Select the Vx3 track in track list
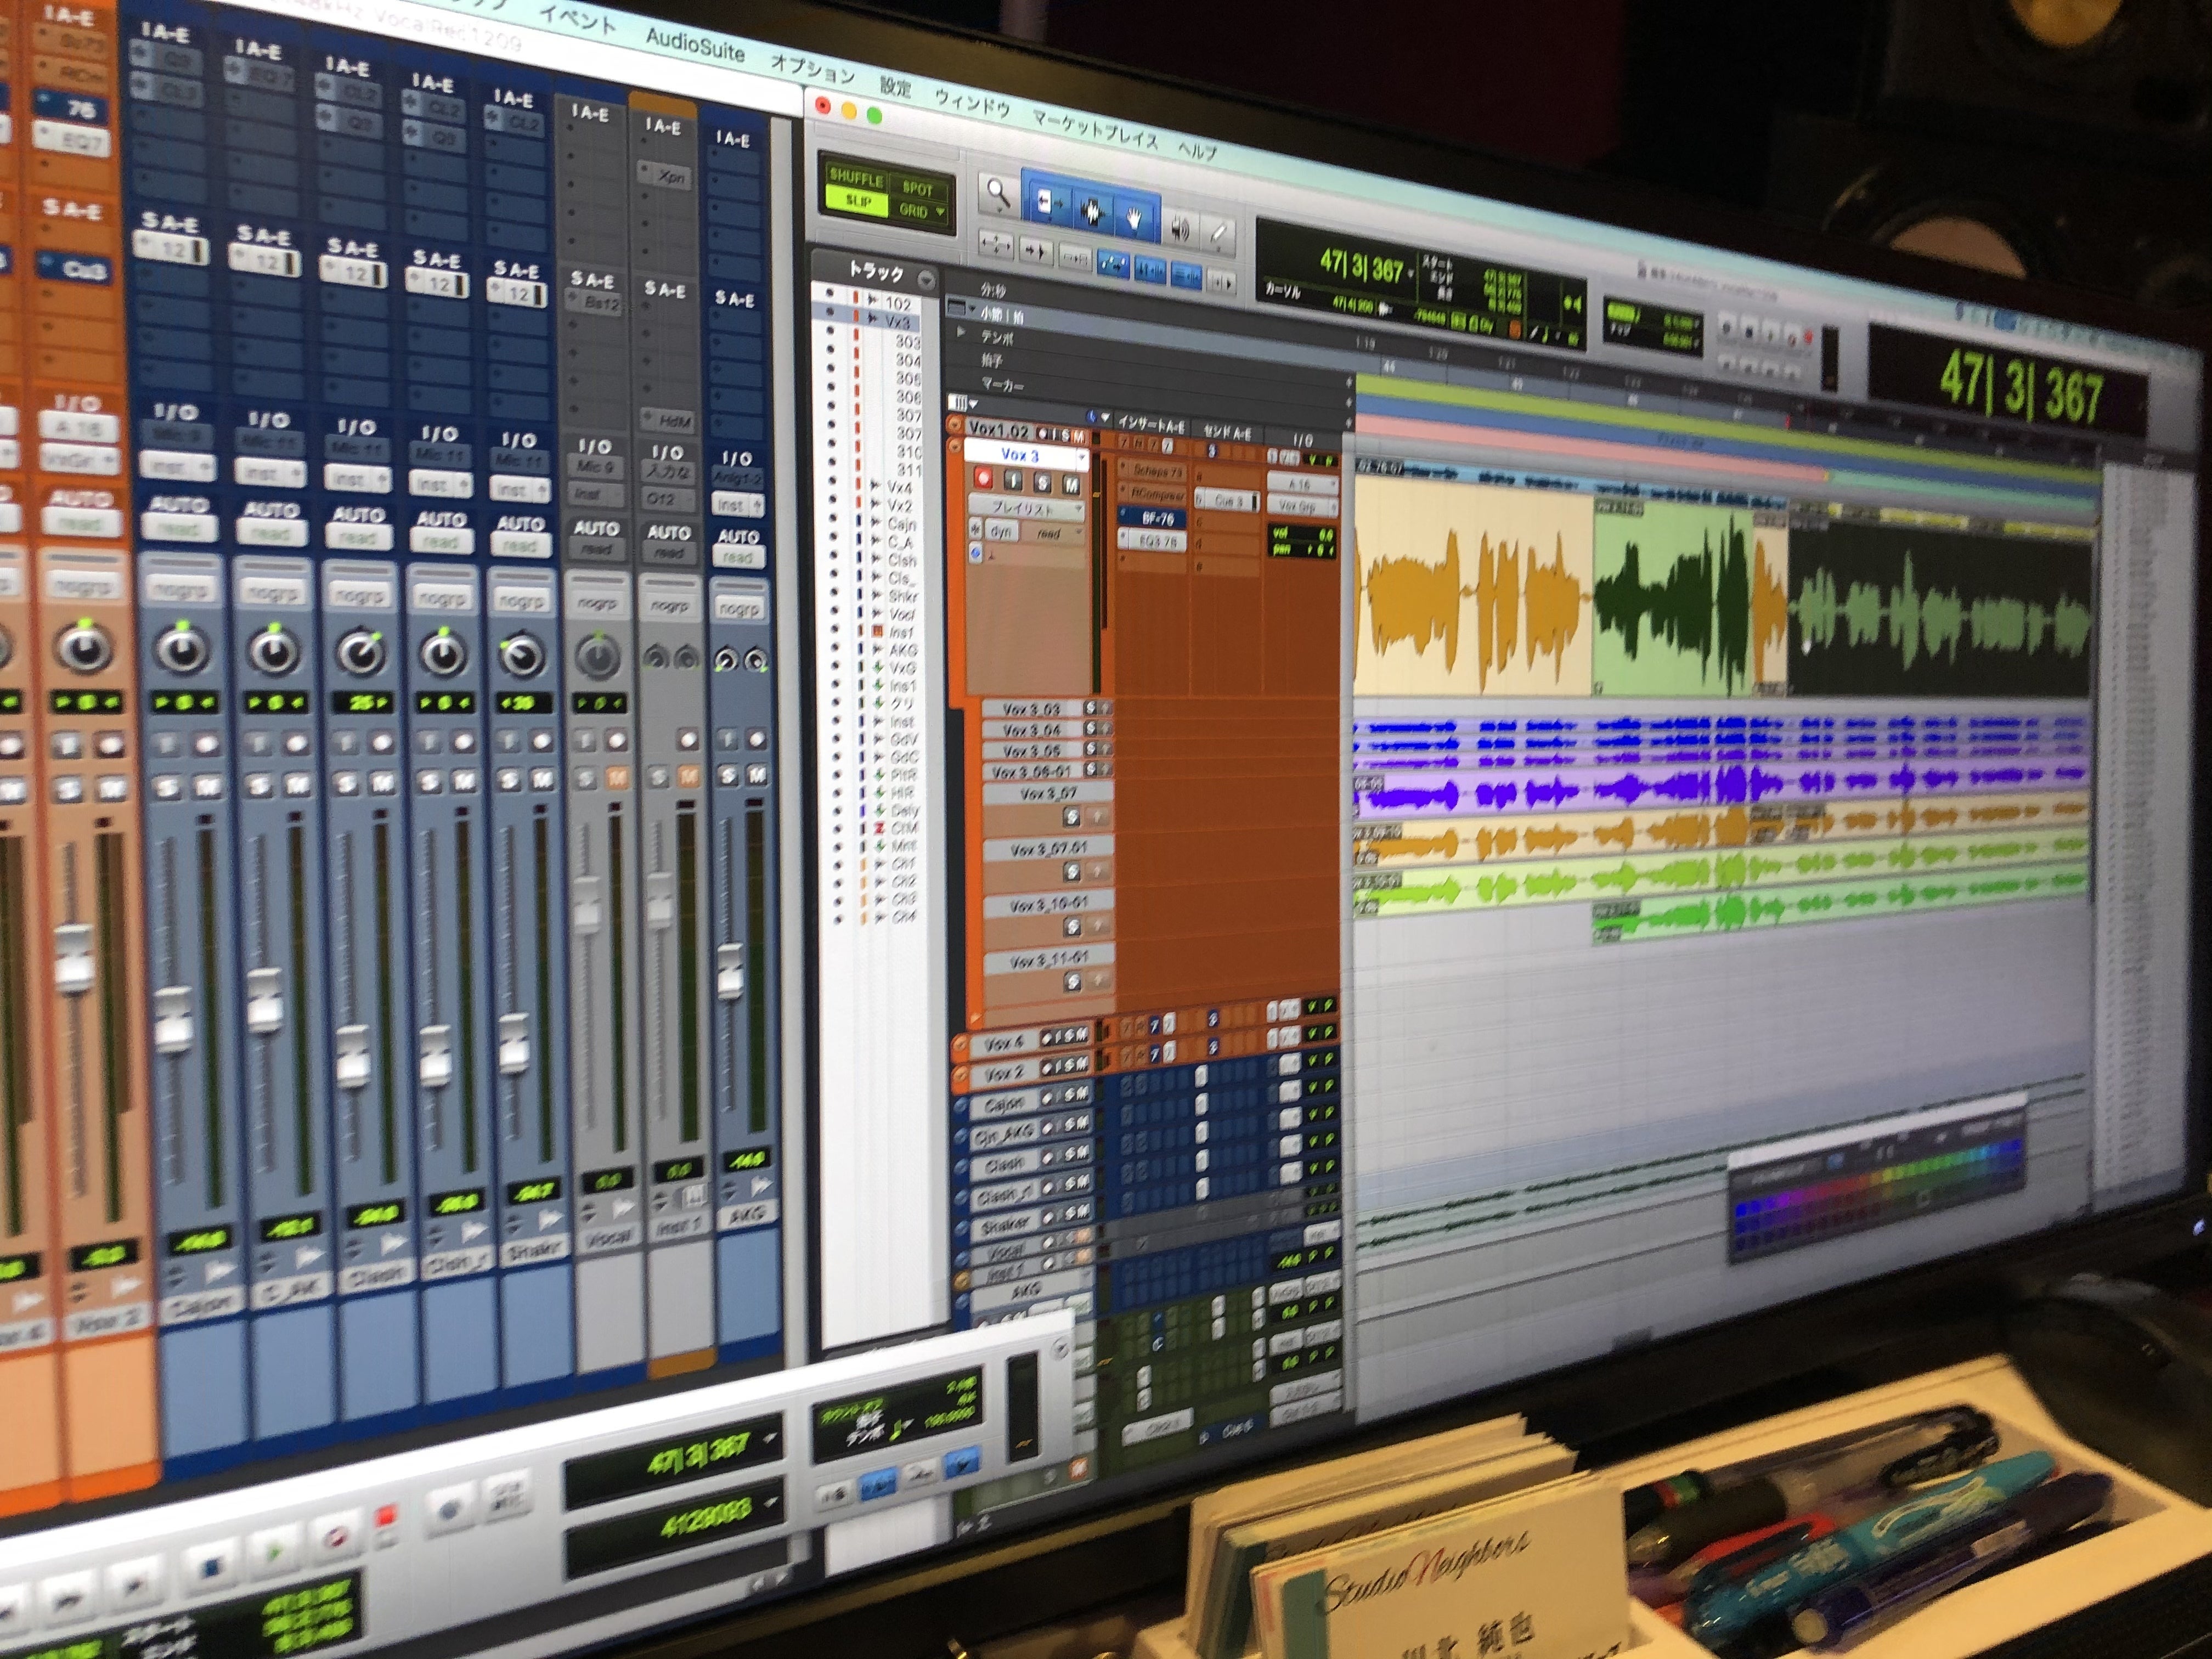Screen dimensions: 2212x1659 [897, 322]
